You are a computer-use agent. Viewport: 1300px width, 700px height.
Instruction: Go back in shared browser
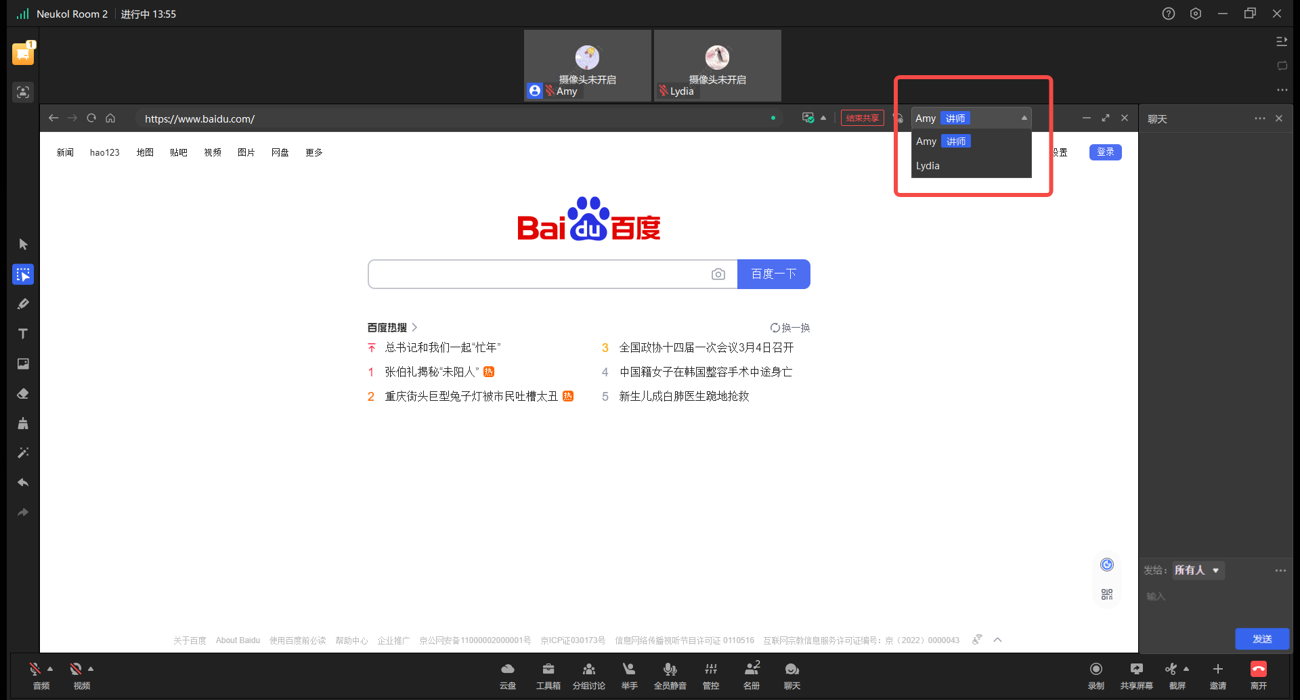tap(53, 118)
